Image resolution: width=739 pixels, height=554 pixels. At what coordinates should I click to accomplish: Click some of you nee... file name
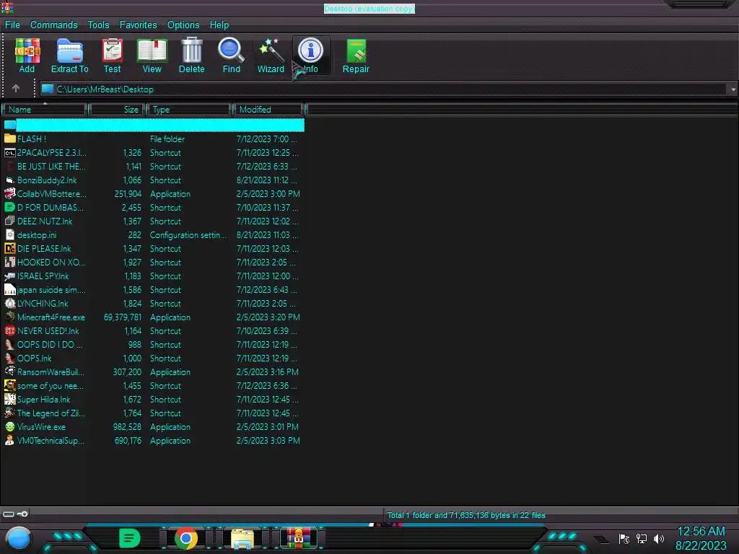point(51,385)
